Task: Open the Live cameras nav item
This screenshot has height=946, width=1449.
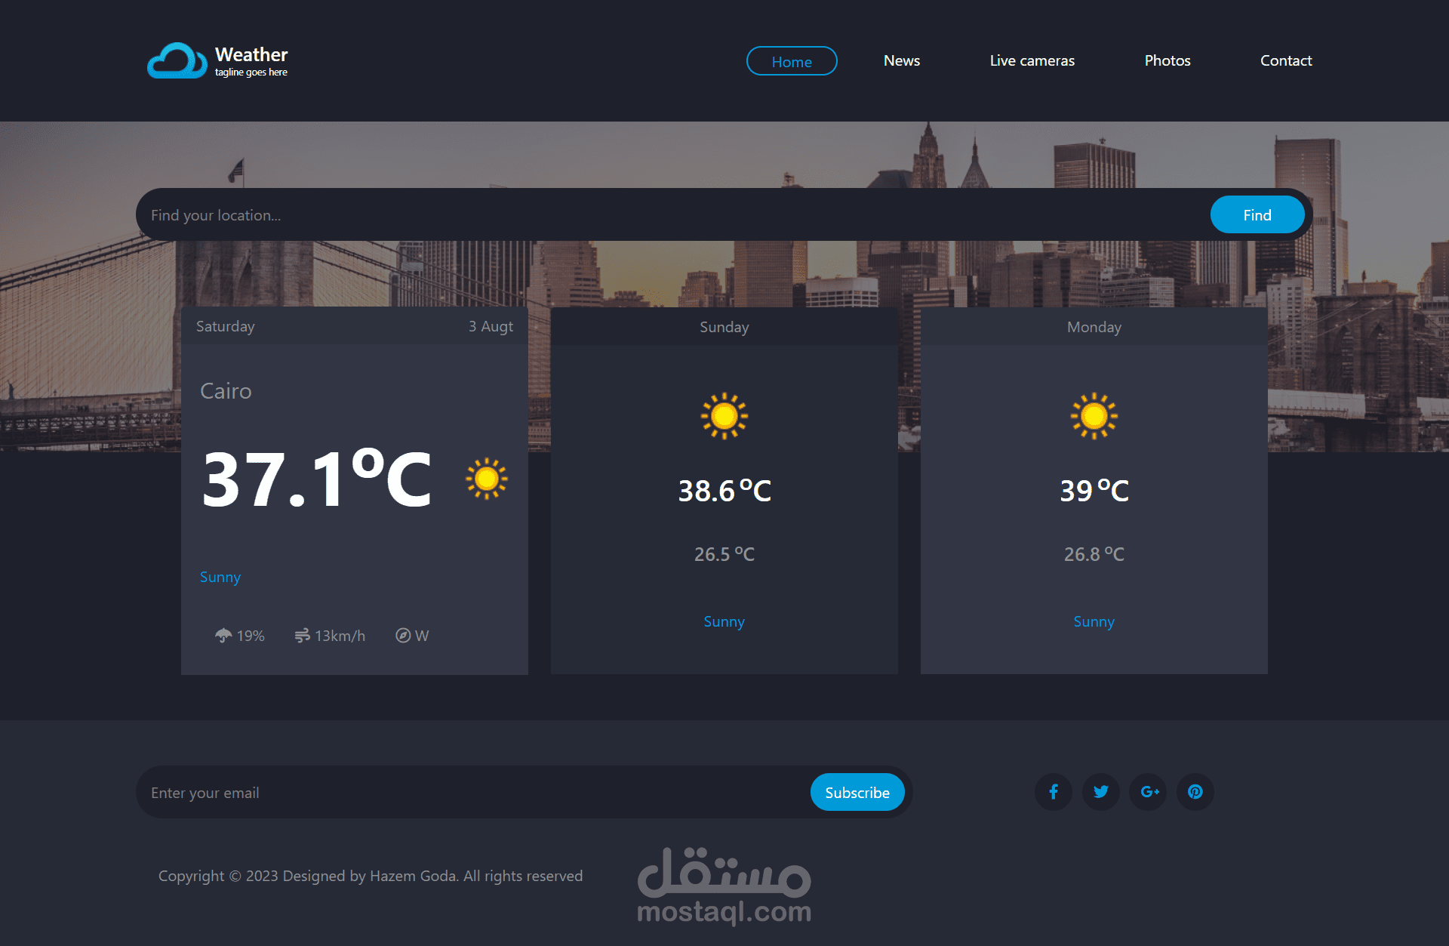Action: [x=1032, y=60]
